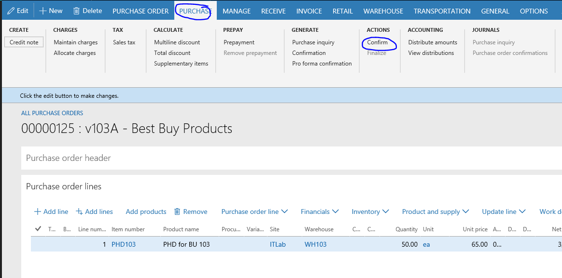Click Distribute amounts
This screenshot has width=562, height=278.
[433, 42]
